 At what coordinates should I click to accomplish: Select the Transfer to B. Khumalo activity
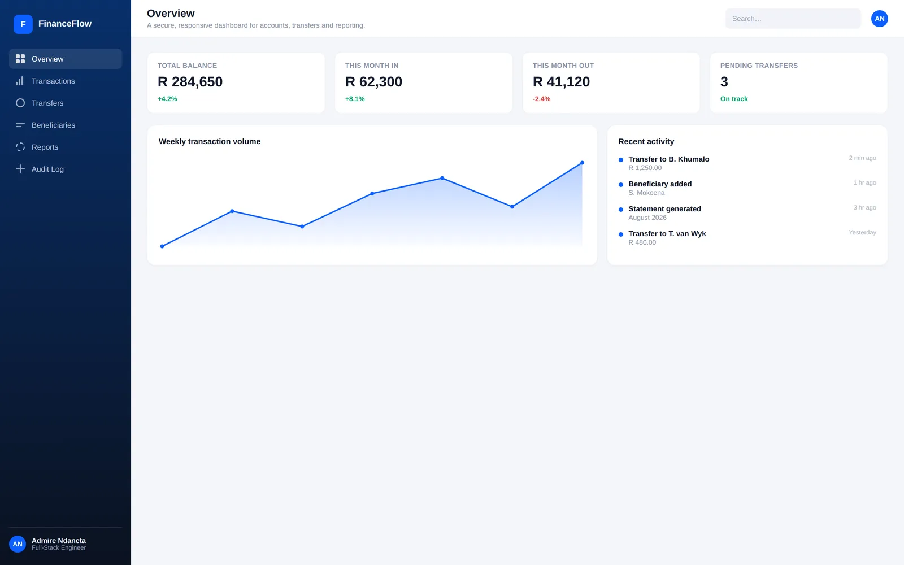click(x=747, y=163)
